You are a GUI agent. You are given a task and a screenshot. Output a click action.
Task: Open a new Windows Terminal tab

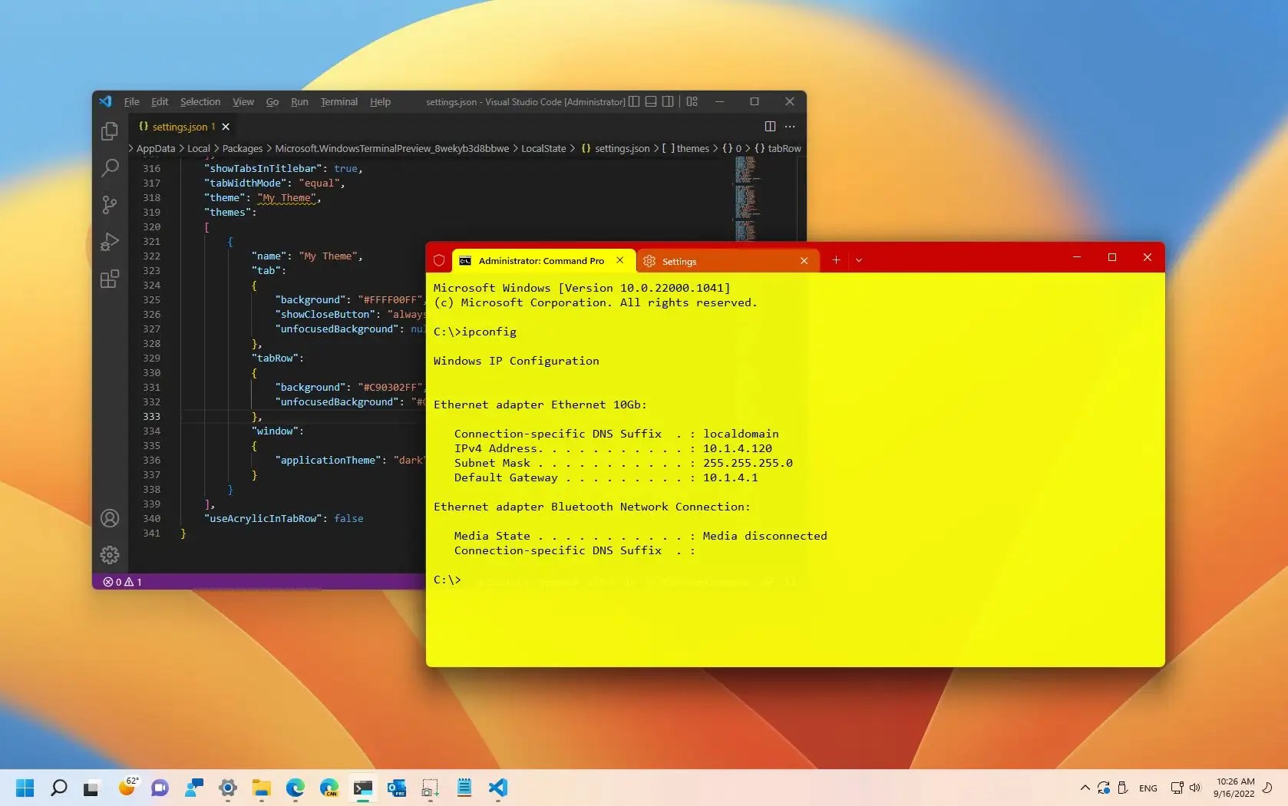coord(836,260)
